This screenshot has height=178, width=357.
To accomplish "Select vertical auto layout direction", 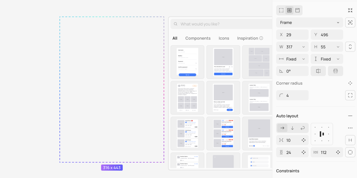I will (292, 128).
